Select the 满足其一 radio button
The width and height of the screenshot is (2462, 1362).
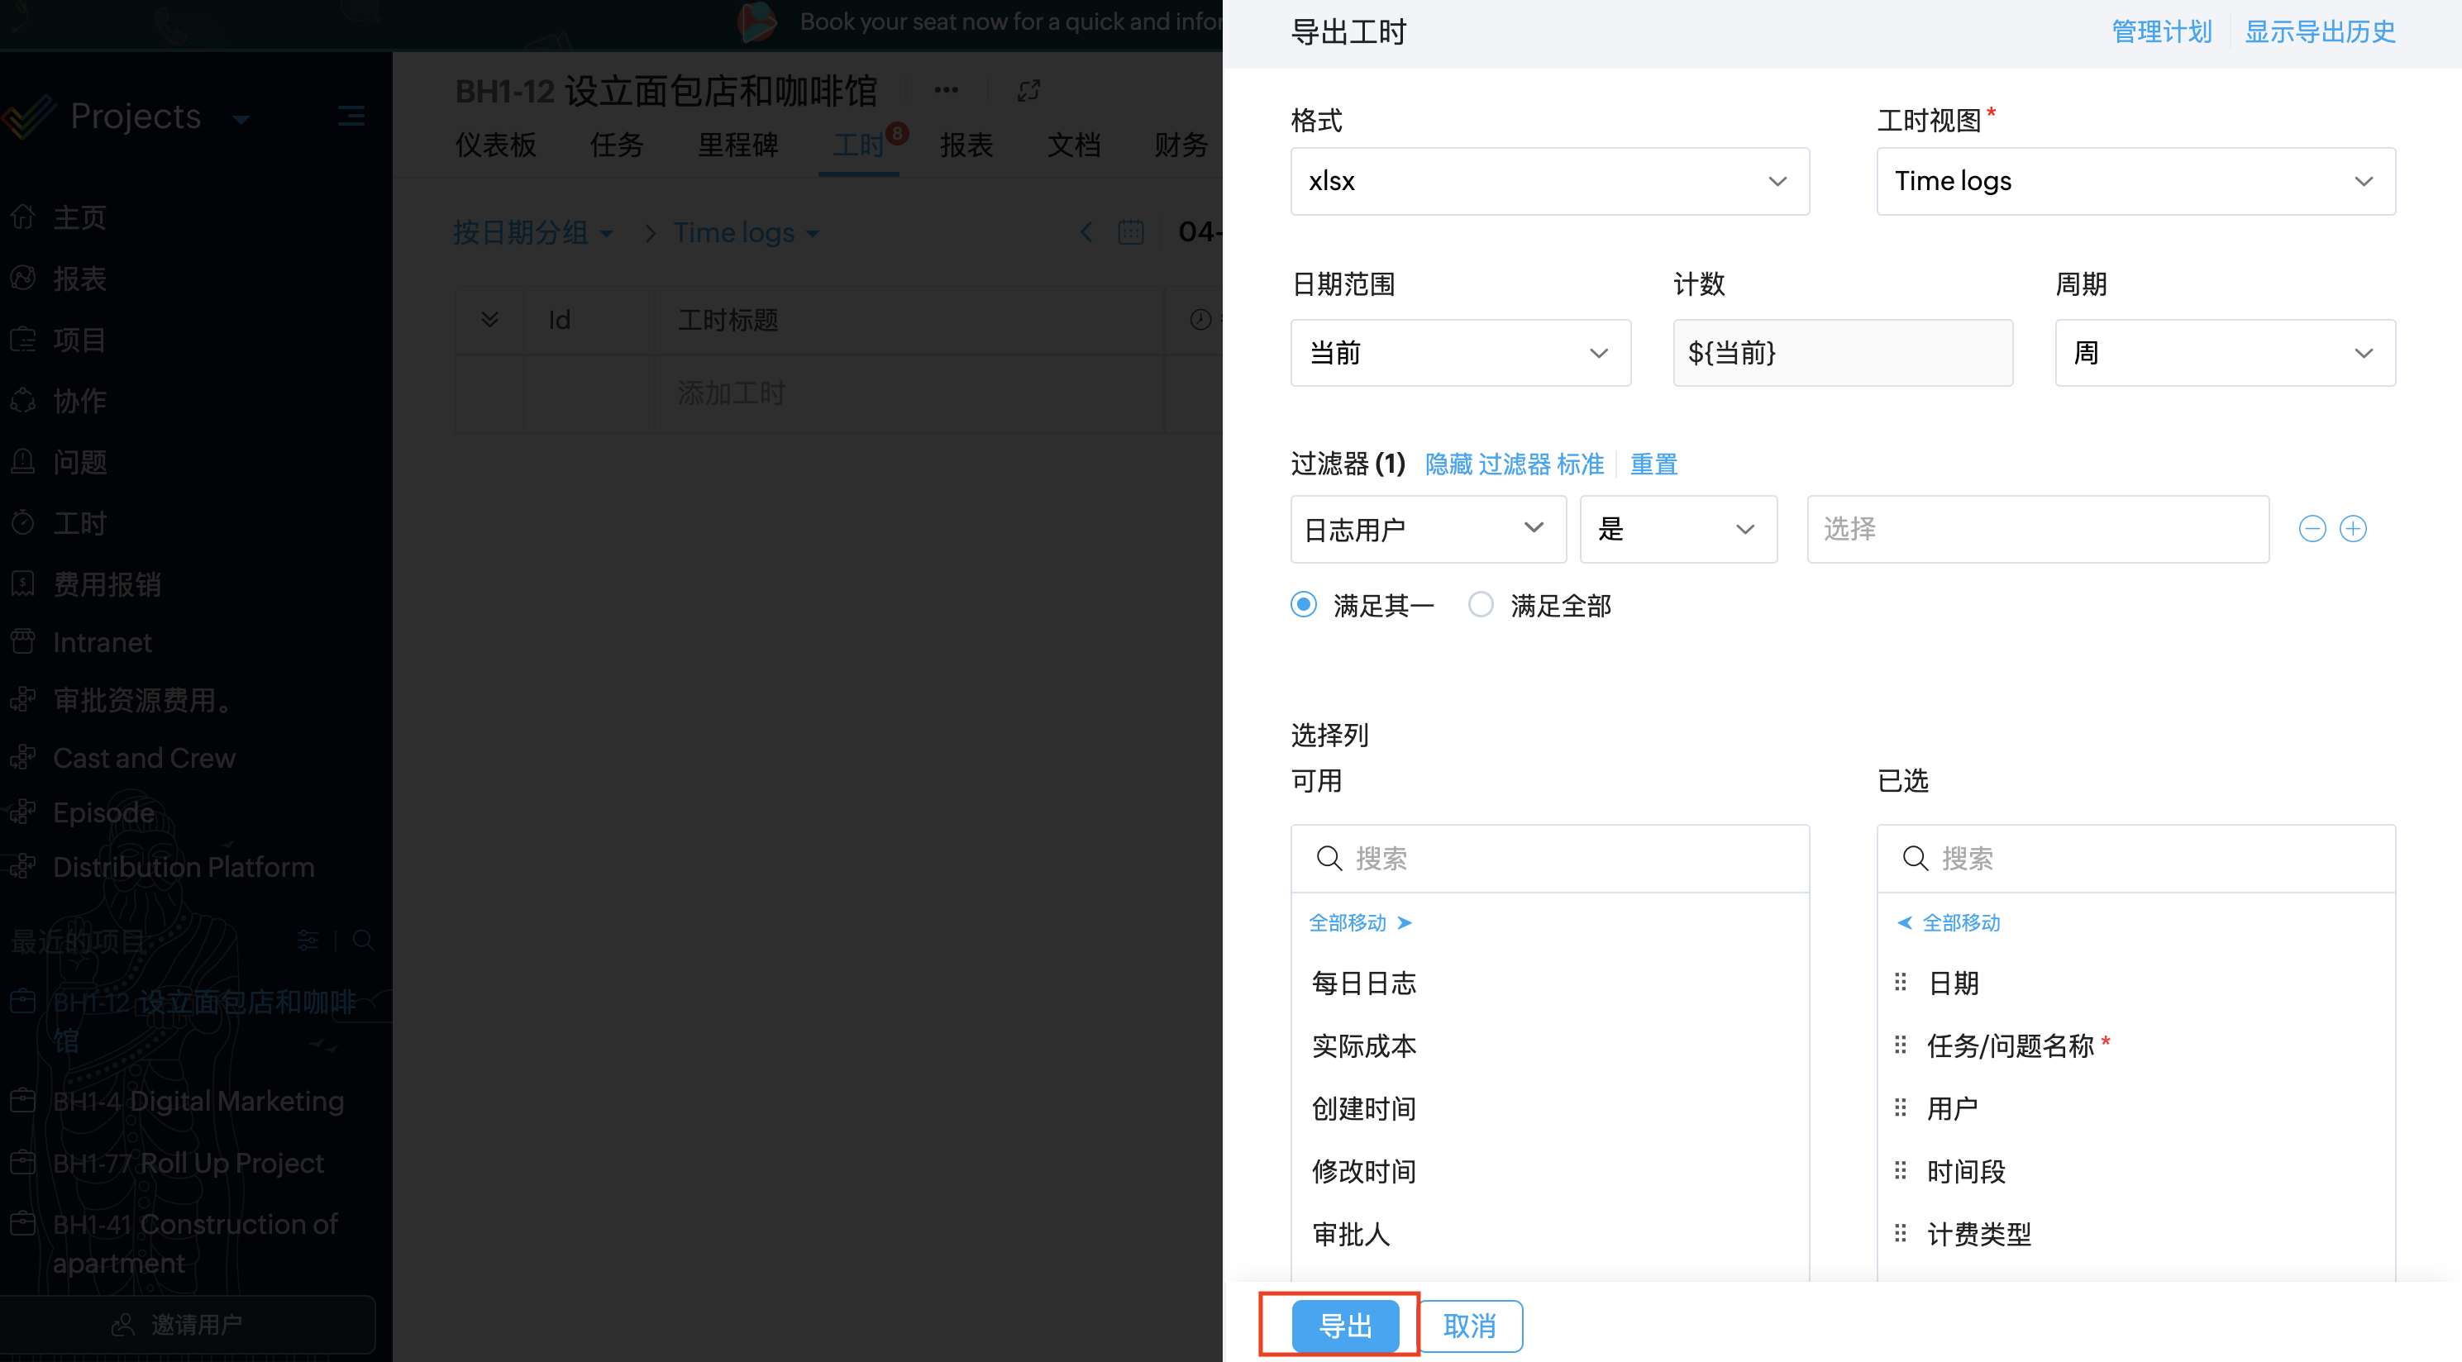[x=1304, y=605]
